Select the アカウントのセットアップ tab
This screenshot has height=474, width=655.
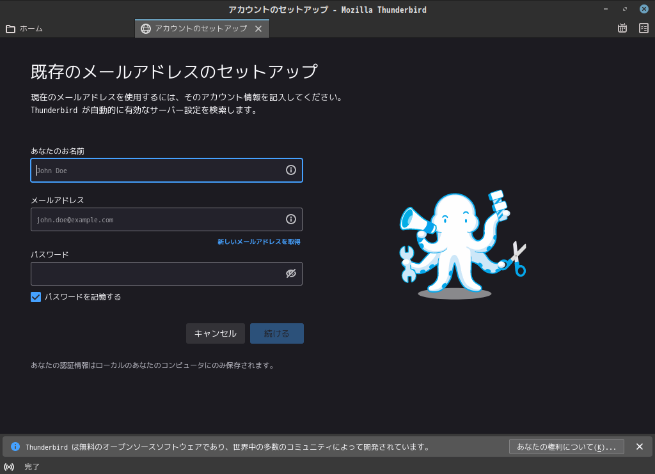click(202, 28)
